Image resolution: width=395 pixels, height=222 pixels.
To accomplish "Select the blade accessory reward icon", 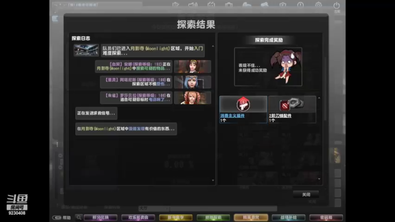I will point(292,104).
